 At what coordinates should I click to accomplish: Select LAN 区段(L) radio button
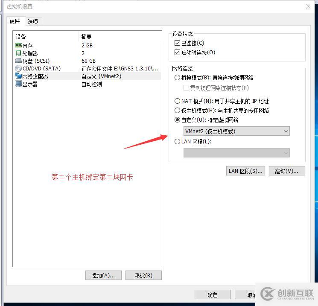click(177, 142)
